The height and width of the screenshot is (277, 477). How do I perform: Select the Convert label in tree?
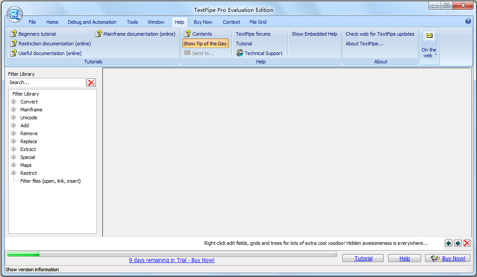pos(29,102)
